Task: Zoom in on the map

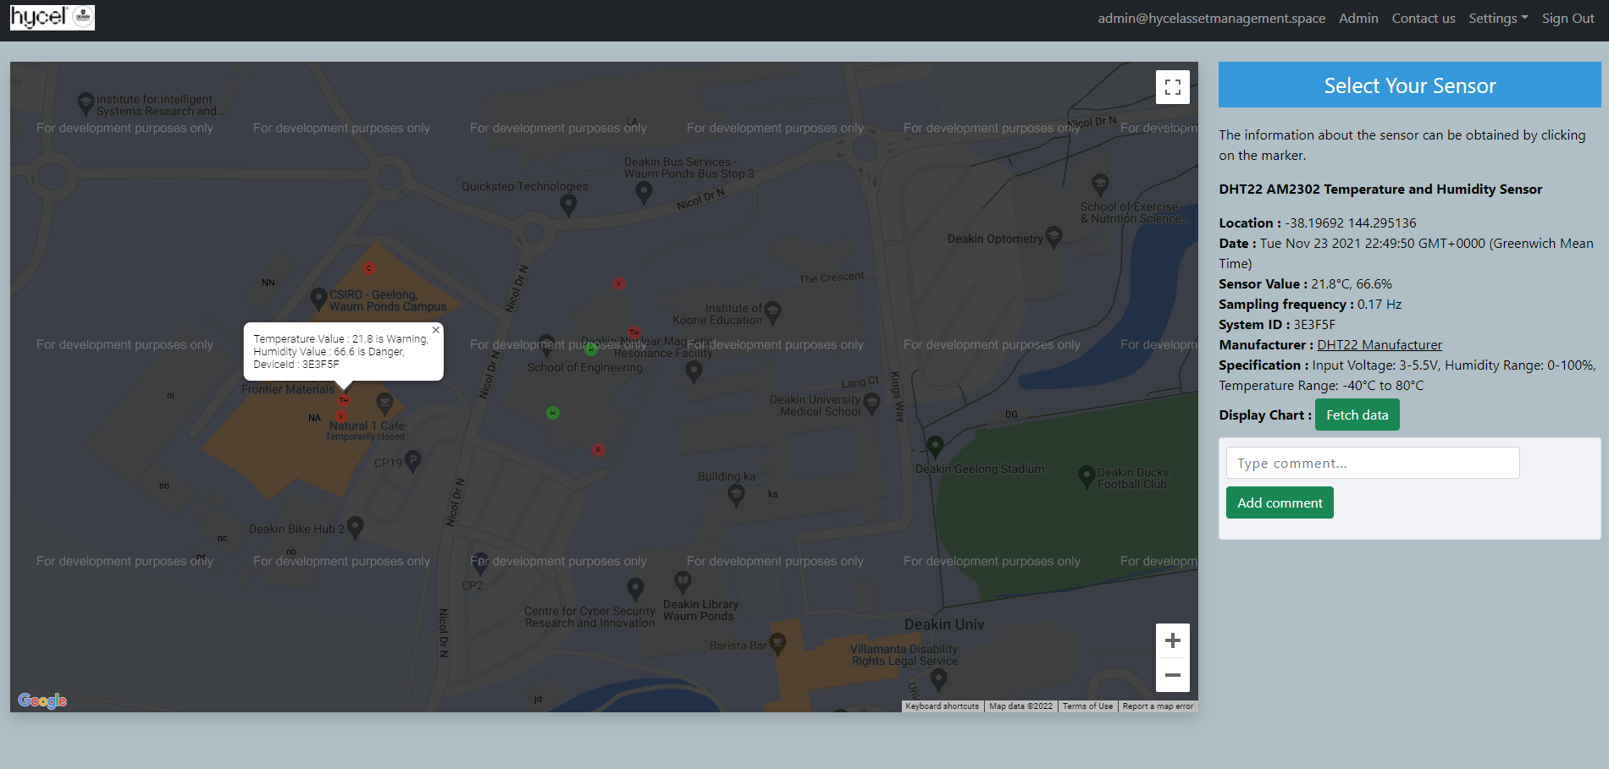Action: 1172,640
